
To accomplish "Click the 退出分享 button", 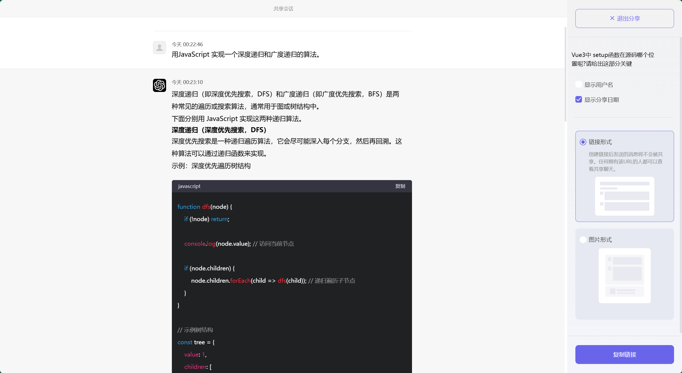I will [624, 18].
